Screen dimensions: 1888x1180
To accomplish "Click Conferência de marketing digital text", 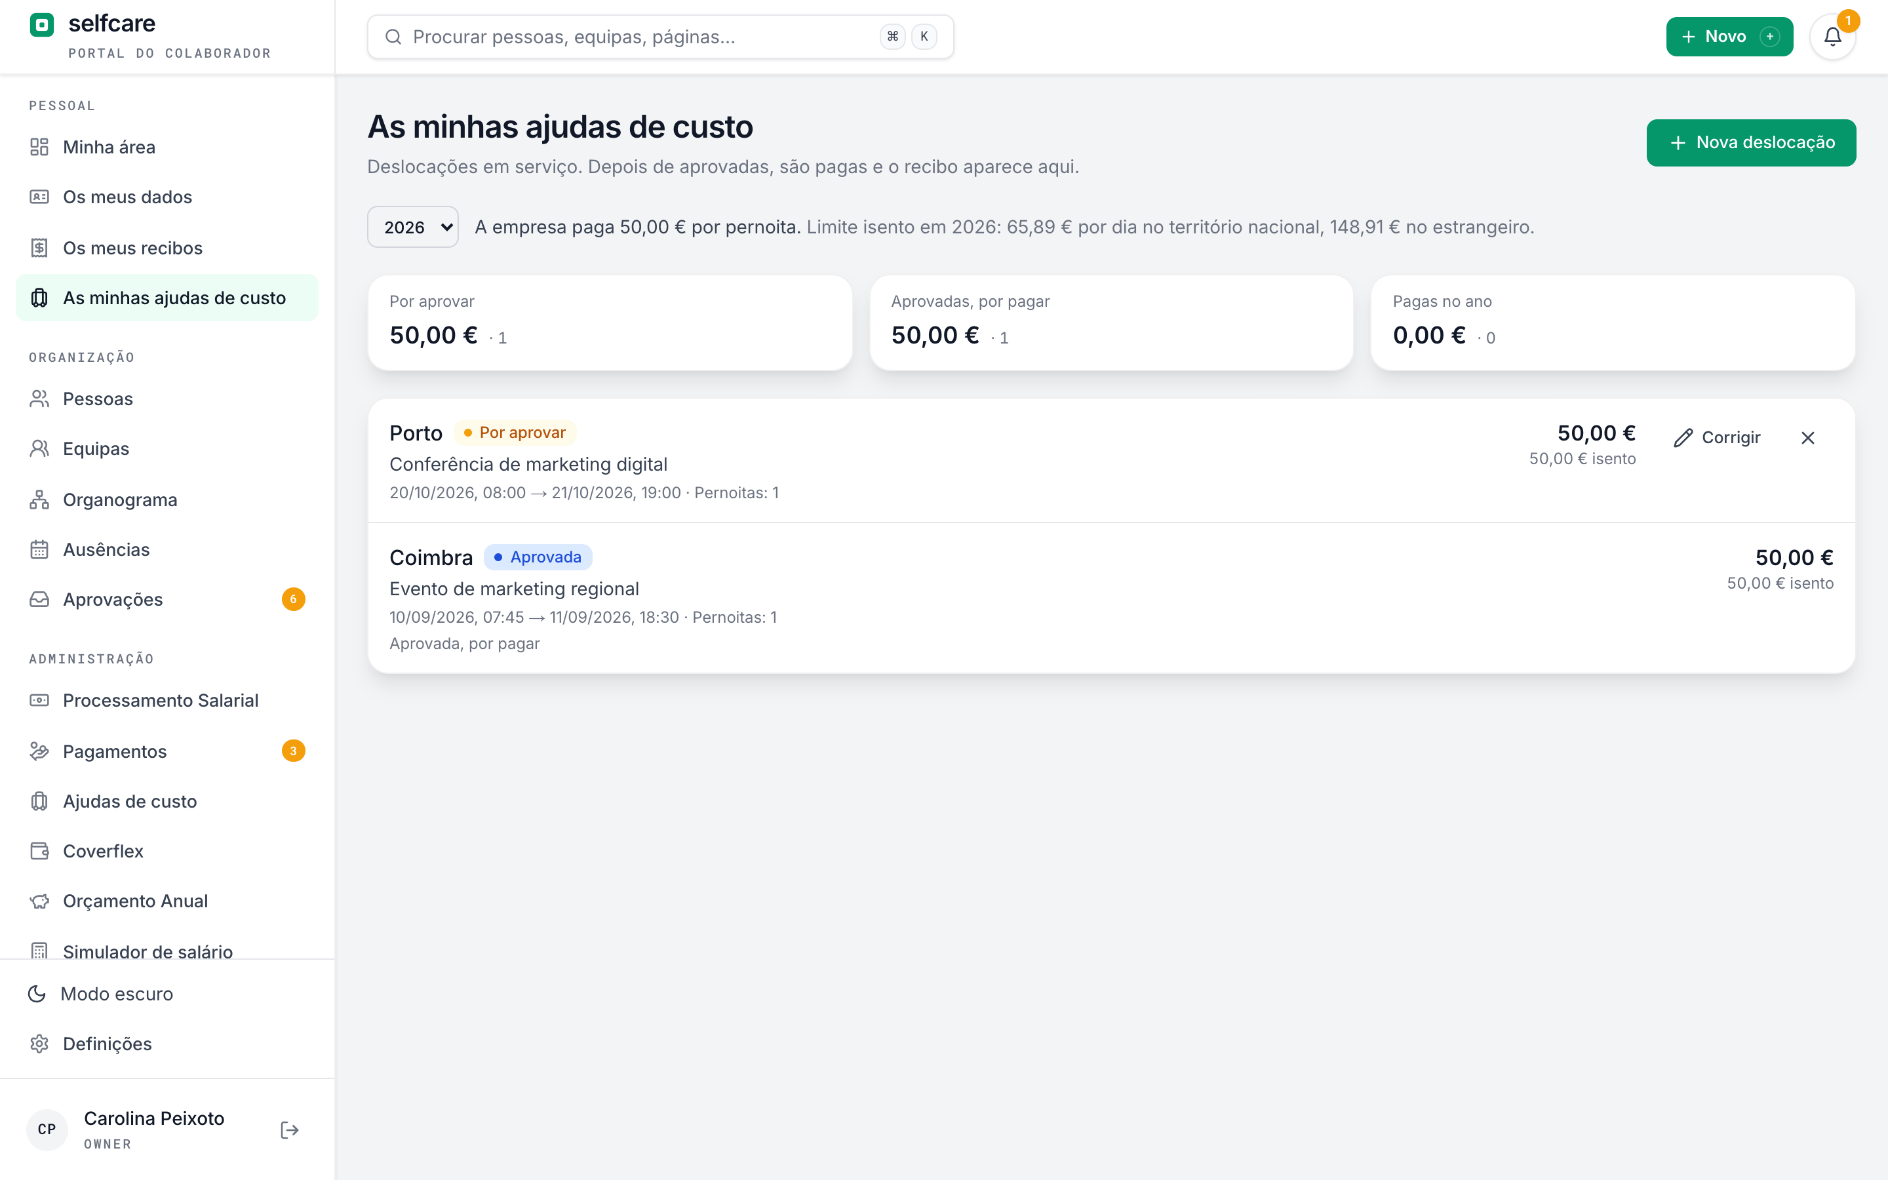I will 528,464.
